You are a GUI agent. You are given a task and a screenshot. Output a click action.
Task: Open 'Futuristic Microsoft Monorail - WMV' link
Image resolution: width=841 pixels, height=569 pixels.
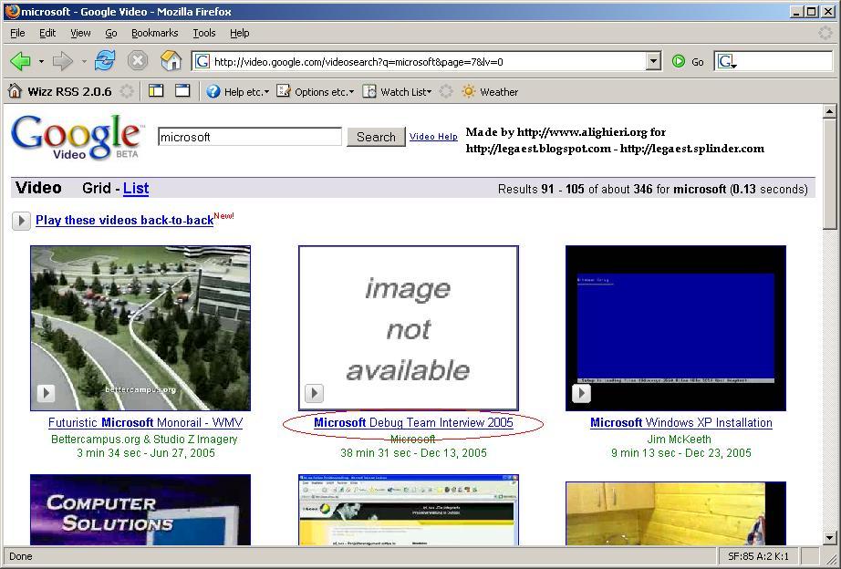click(145, 422)
